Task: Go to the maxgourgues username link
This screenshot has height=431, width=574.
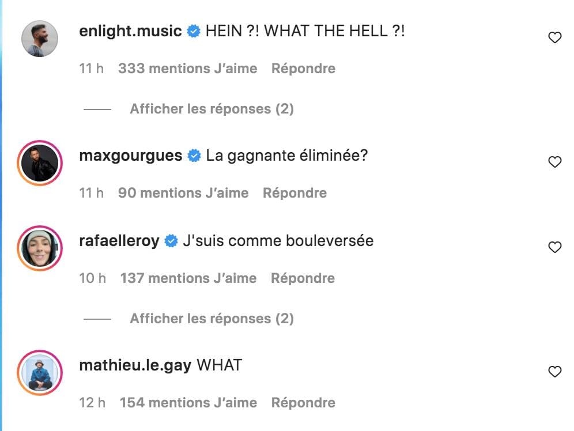Action: [131, 156]
